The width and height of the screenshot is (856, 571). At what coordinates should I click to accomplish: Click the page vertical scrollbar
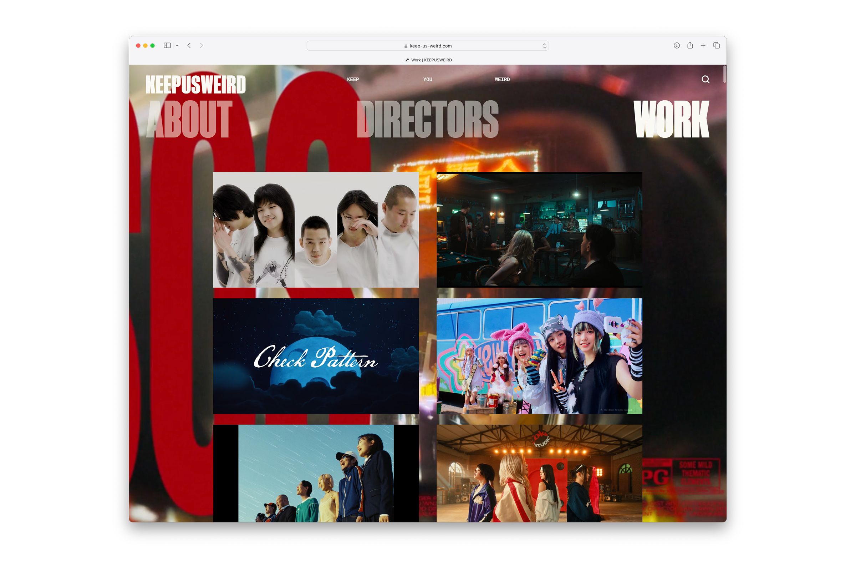point(725,74)
